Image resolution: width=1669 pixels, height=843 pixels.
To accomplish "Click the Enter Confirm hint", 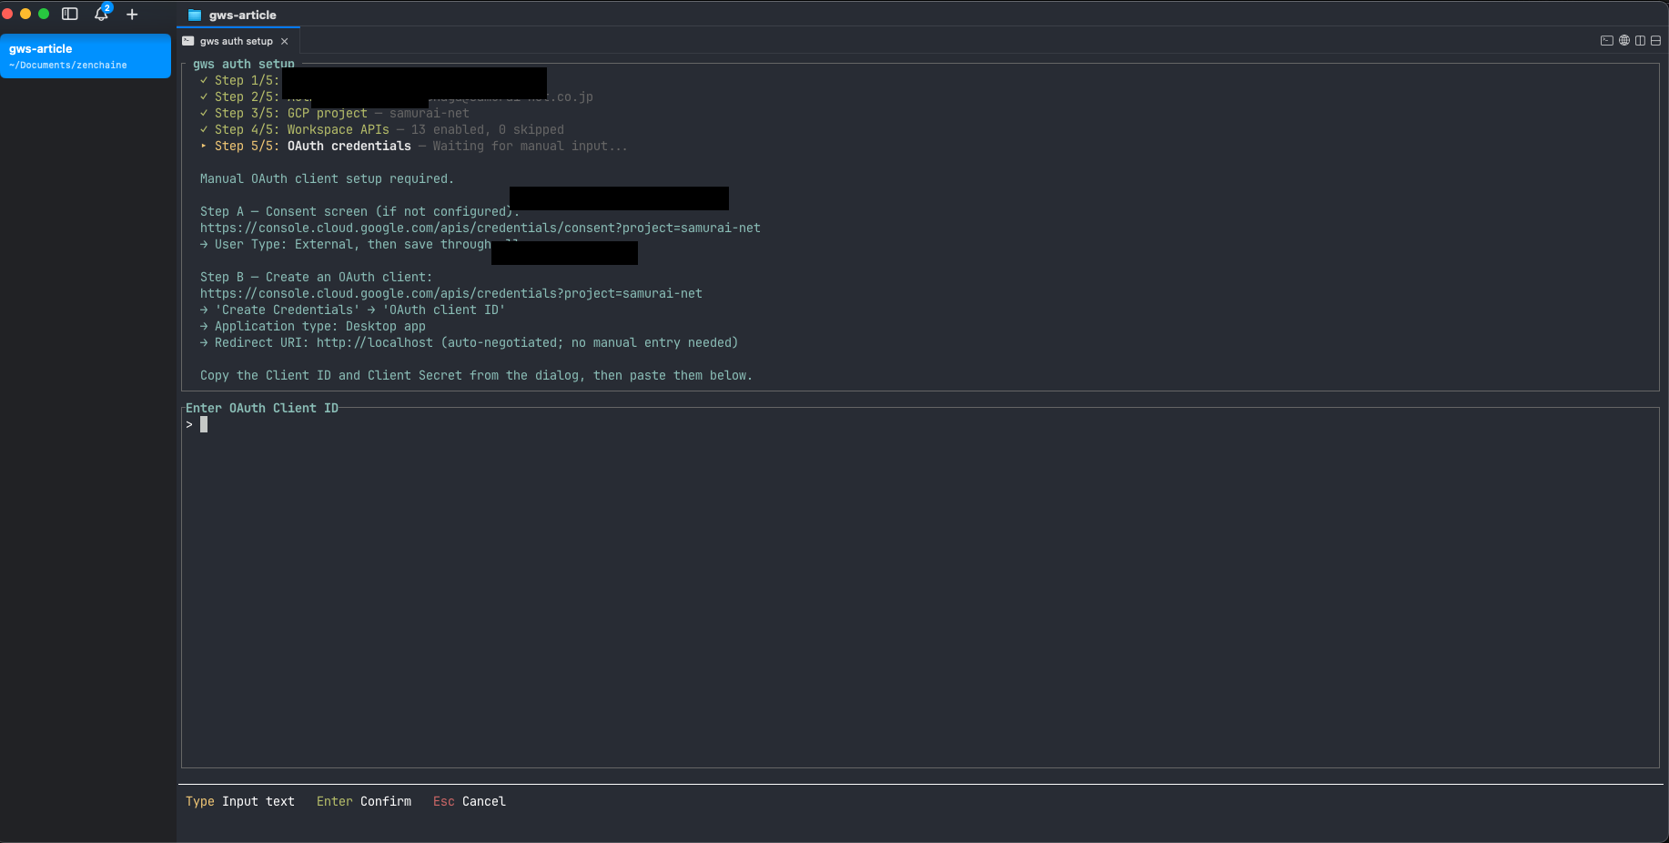I will (363, 801).
